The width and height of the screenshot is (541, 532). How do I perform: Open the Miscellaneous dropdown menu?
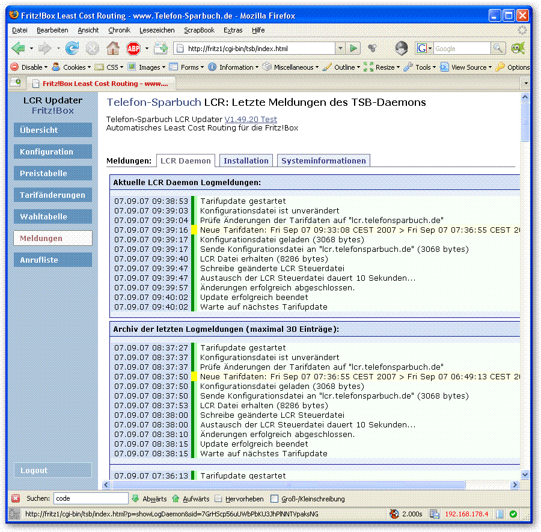pyautogui.click(x=290, y=67)
